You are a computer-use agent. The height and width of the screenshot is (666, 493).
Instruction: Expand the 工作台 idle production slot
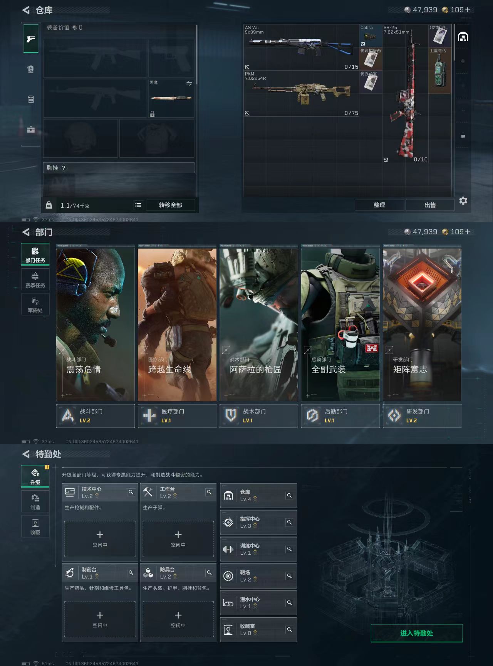pyautogui.click(x=178, y=538)
